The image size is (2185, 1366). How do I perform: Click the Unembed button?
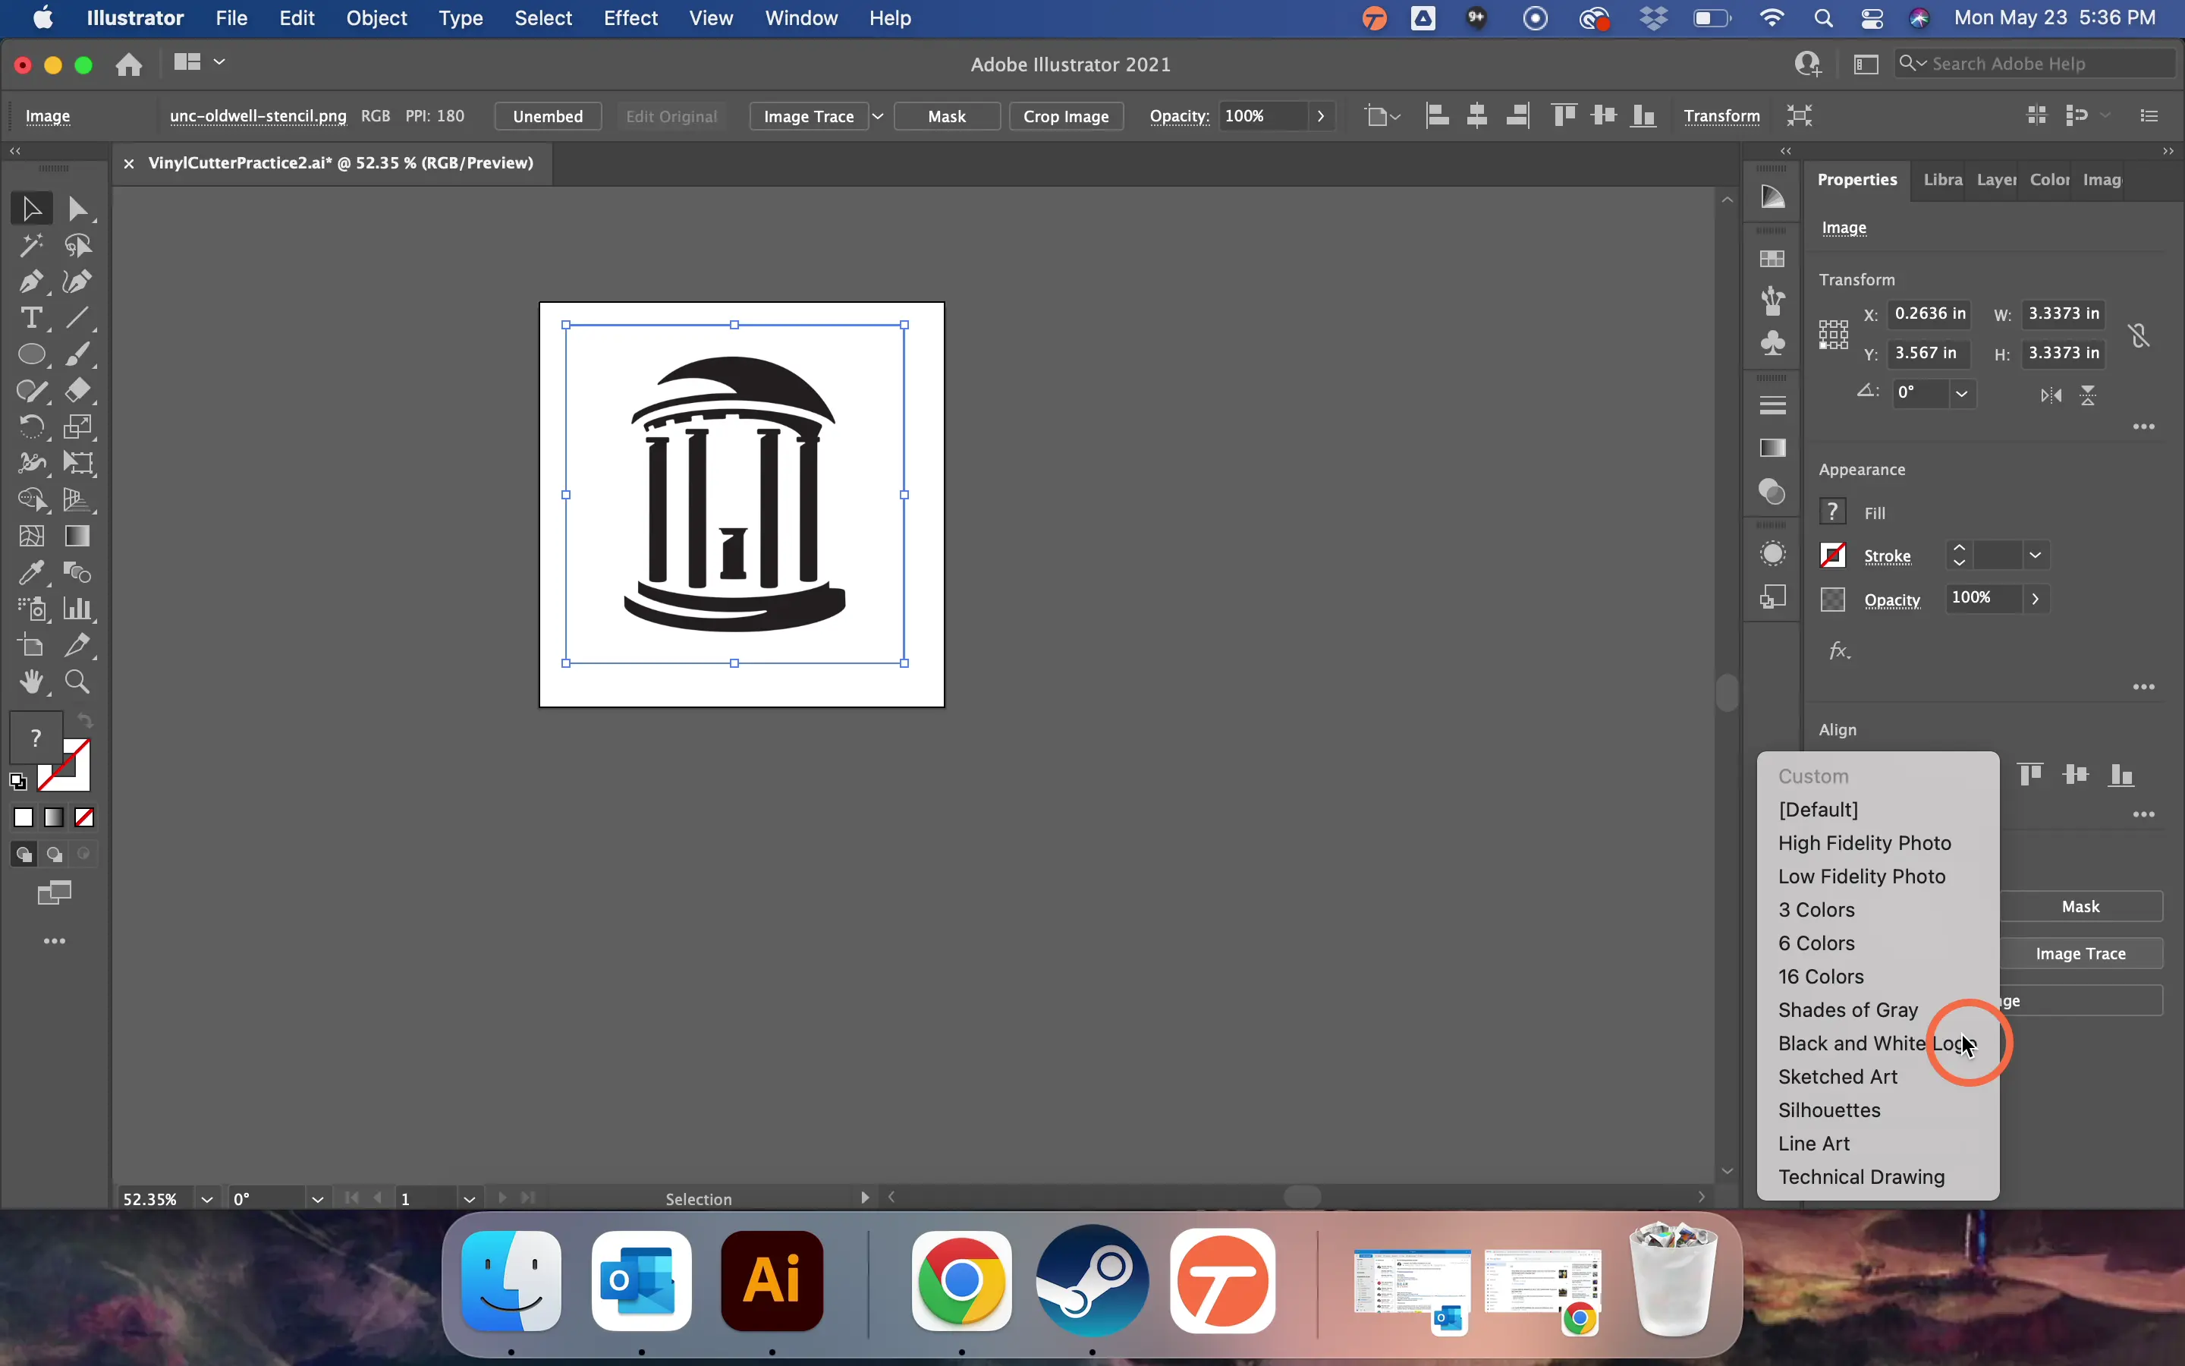pyautogui.click(x=548, y=117)
